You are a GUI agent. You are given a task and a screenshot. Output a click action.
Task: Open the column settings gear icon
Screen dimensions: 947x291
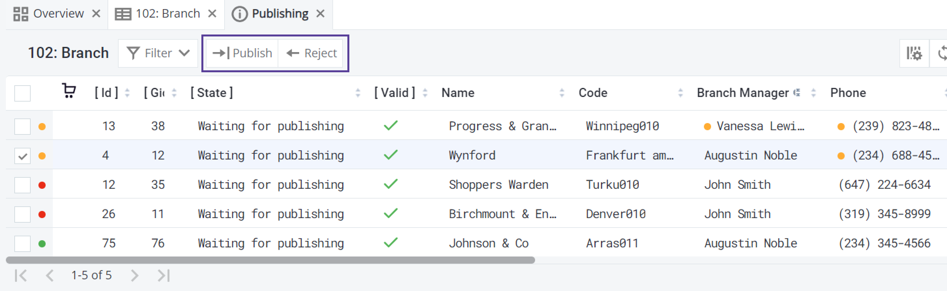pyautogui.click(x=914, y=53)
